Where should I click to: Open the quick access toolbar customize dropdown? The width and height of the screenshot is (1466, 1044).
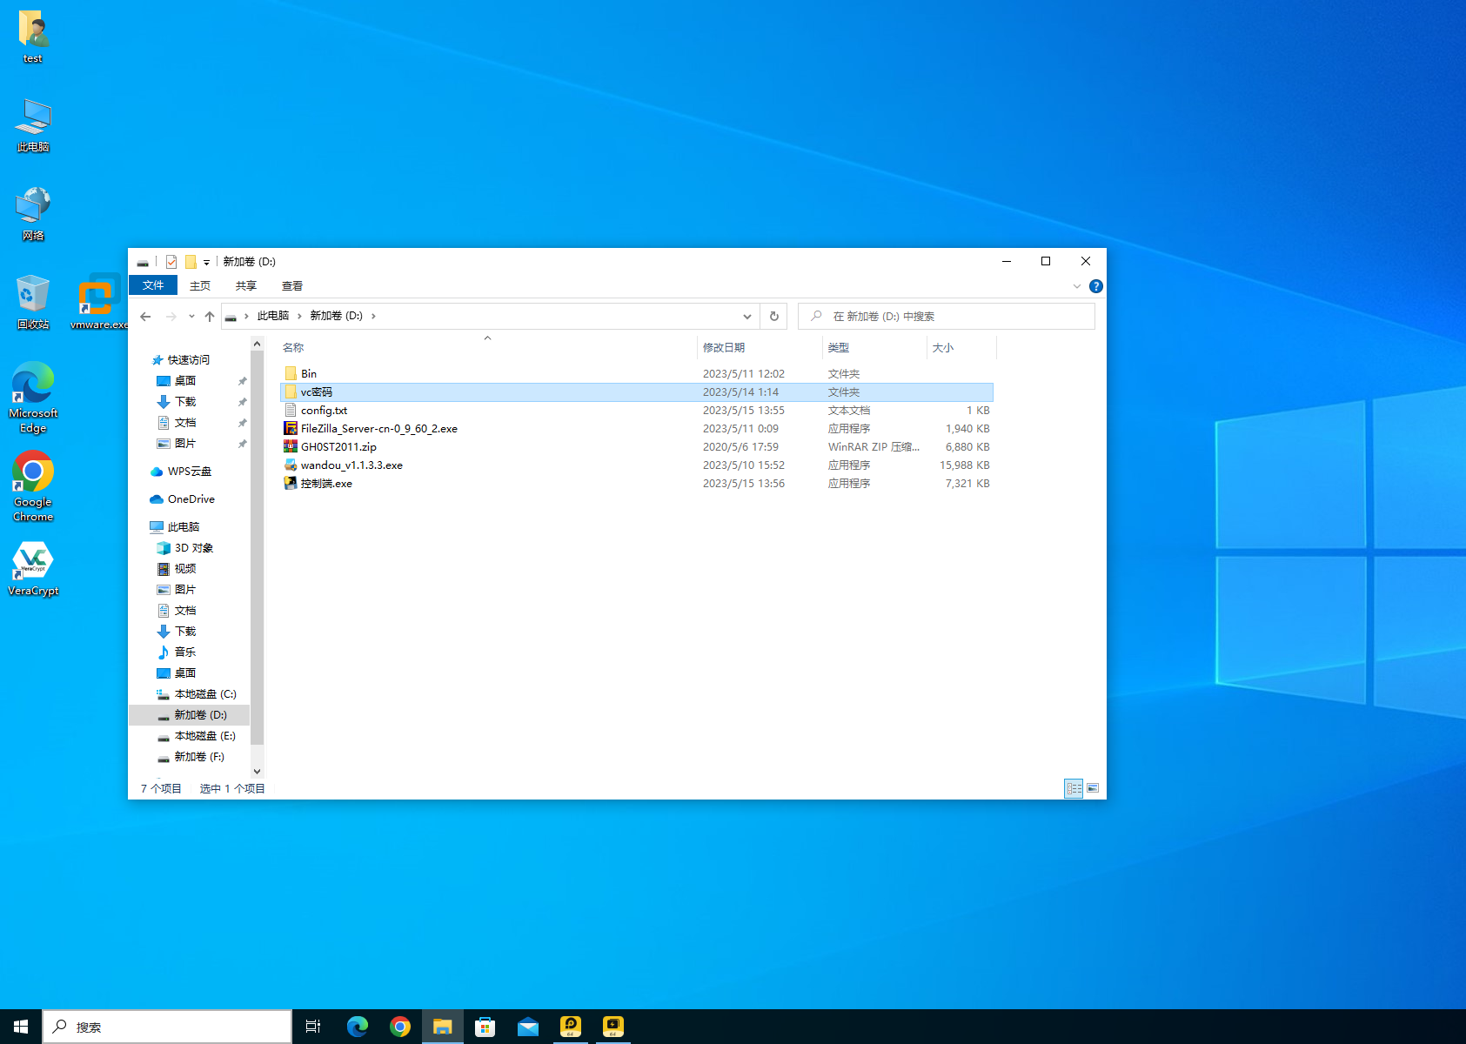[x=206, y=262]
